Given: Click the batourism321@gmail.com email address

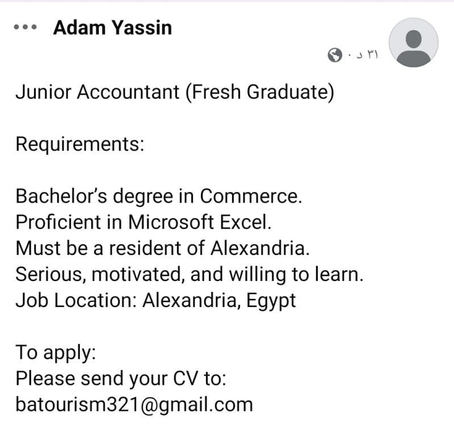Looking at the screenshot, I should pyautogui.click(x=134, y=405).
